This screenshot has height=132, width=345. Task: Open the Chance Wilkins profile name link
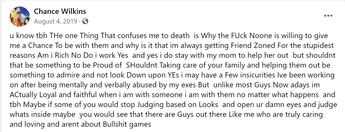click(x=60, y=11)
